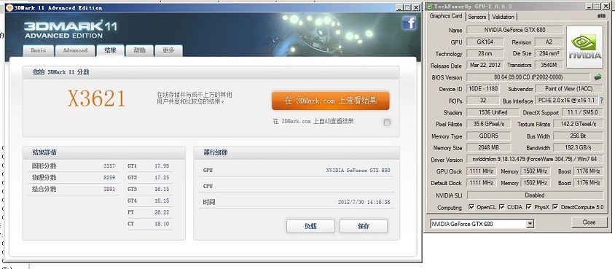Screen dimensions: 615x269
Task: Click the GPU row NVIDIA GeForce GTX 680 text
Action: (x=358, y=170)
